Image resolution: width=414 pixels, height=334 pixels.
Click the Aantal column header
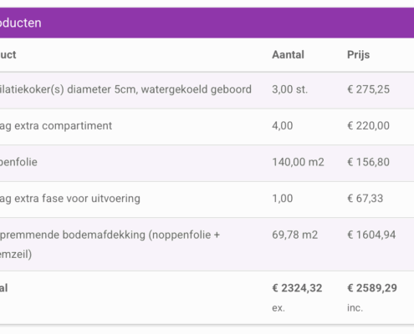click(x=288, y=55)
